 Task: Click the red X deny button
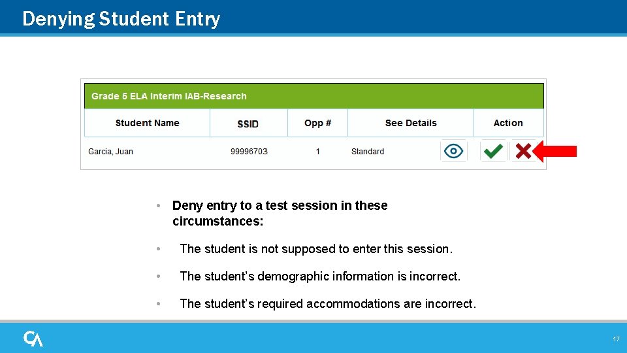[x=522, y=152]
